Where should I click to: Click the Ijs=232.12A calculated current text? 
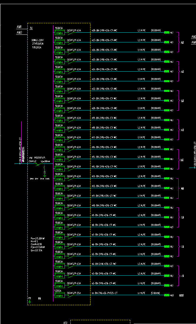tap(37, 250)
